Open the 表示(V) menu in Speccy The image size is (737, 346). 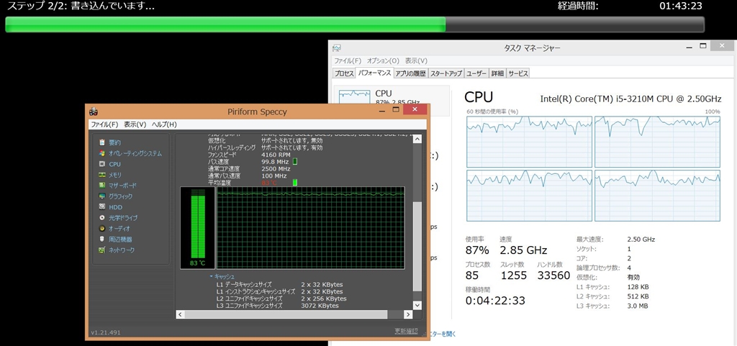135,124
